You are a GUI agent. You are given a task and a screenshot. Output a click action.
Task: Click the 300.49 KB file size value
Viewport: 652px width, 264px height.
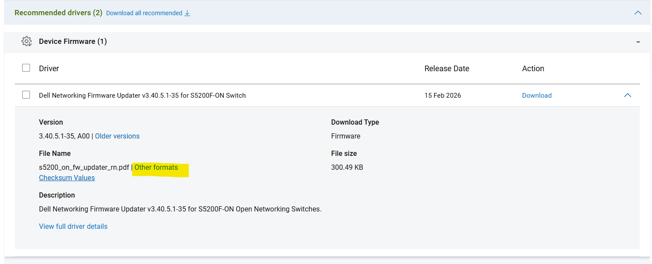point(347,168)
